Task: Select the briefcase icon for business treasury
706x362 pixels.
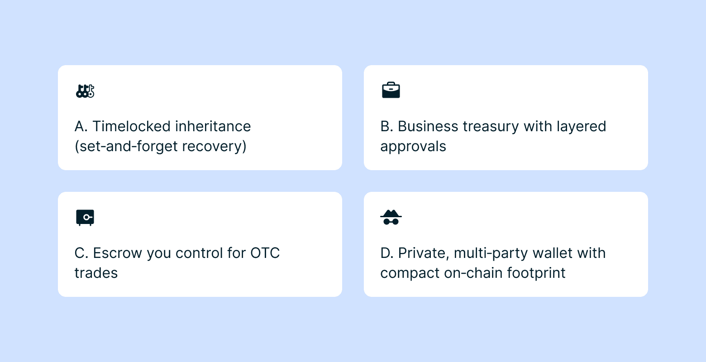Action: point(391,90)
